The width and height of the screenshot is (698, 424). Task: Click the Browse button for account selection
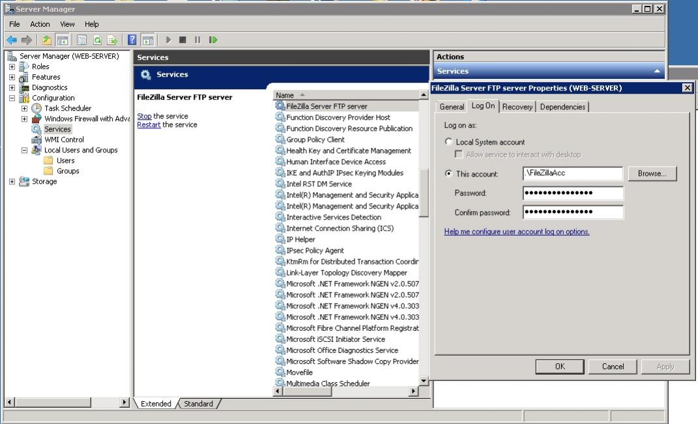[652, 173]
